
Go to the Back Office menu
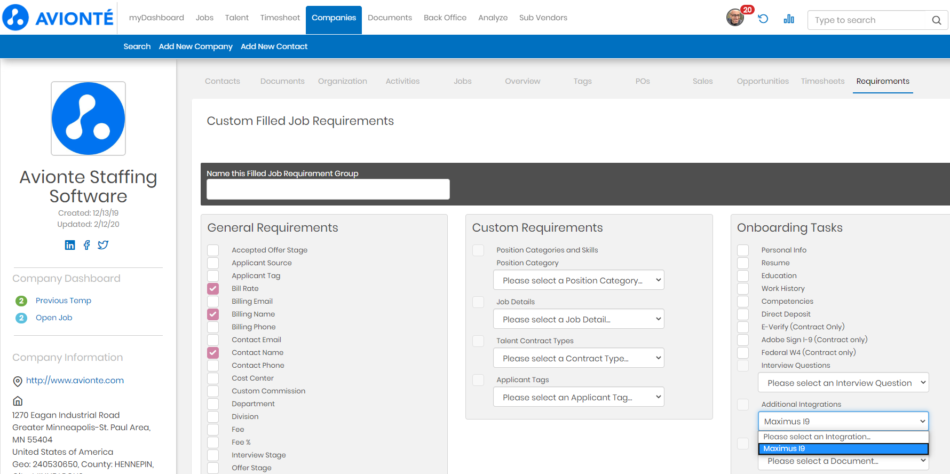click(445, 18)
